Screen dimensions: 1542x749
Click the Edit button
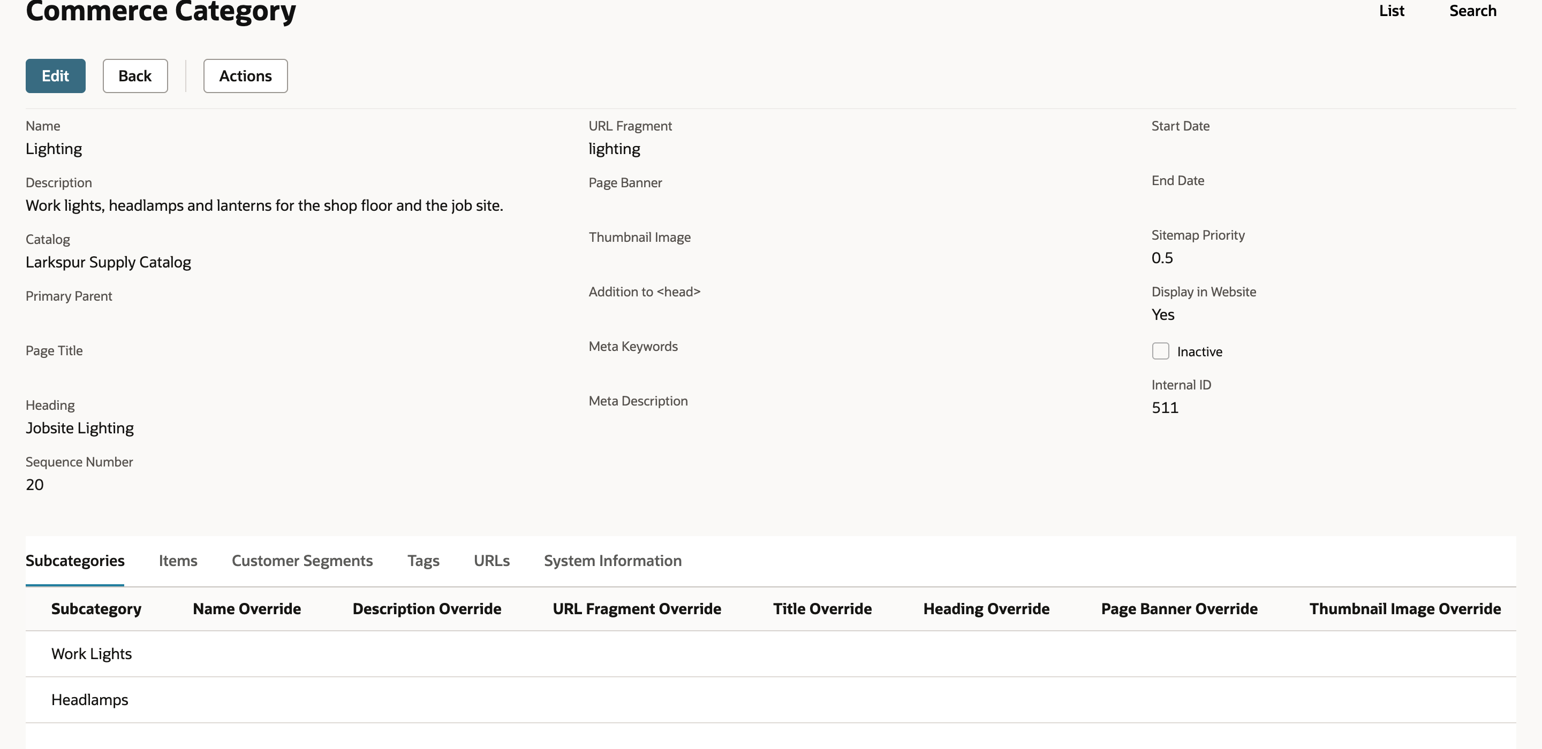[x=55, y=76]
